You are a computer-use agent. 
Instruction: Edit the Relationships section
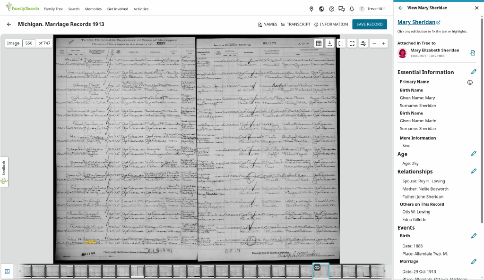pyautogui.click(x=474, y=171)
